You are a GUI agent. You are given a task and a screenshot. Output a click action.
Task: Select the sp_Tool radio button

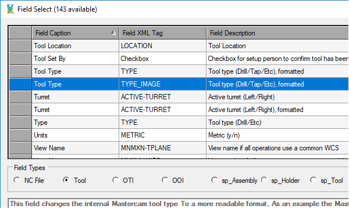(313, 180)
